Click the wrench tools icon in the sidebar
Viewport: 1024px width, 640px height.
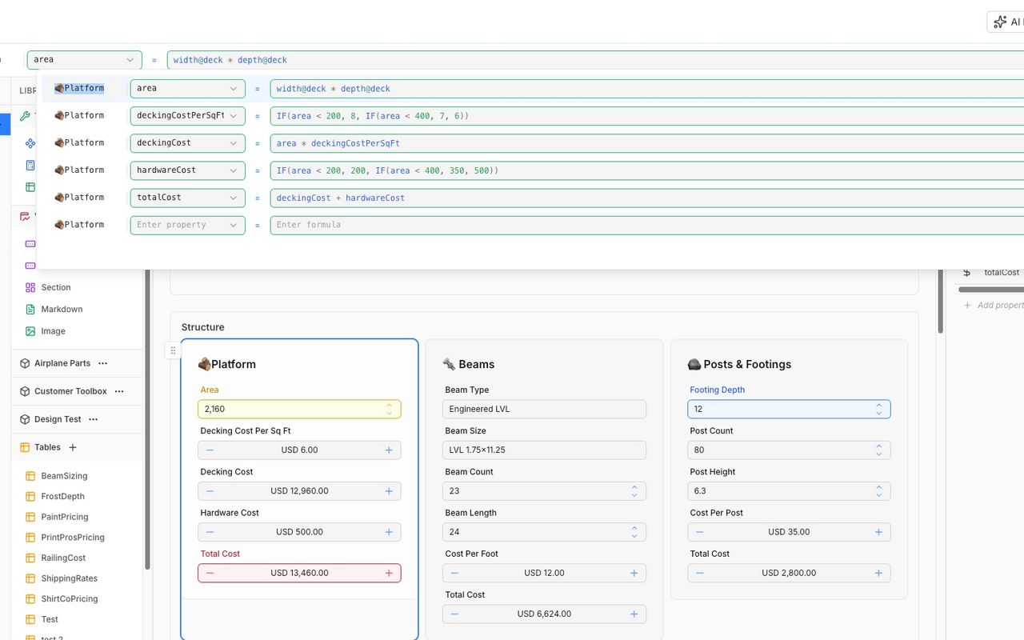(x=25, y=116)
